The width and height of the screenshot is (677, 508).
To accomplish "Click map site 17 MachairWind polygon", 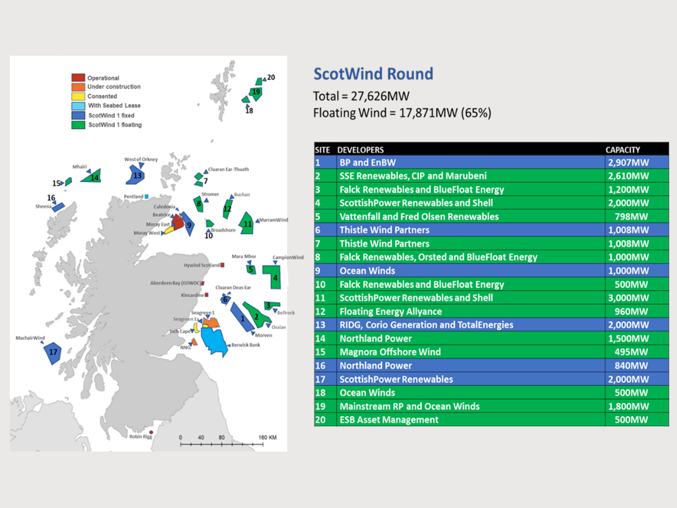I will 53,353.
